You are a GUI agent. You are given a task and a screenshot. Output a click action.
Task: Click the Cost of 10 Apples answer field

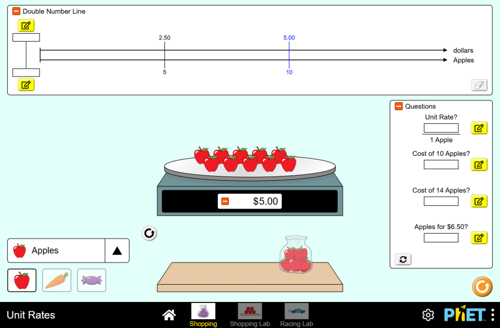[x=441, y=164]
